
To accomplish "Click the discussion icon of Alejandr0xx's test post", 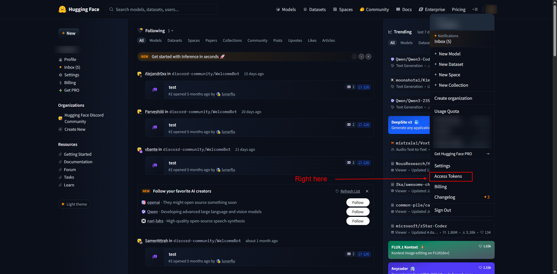I will (155, 90).
